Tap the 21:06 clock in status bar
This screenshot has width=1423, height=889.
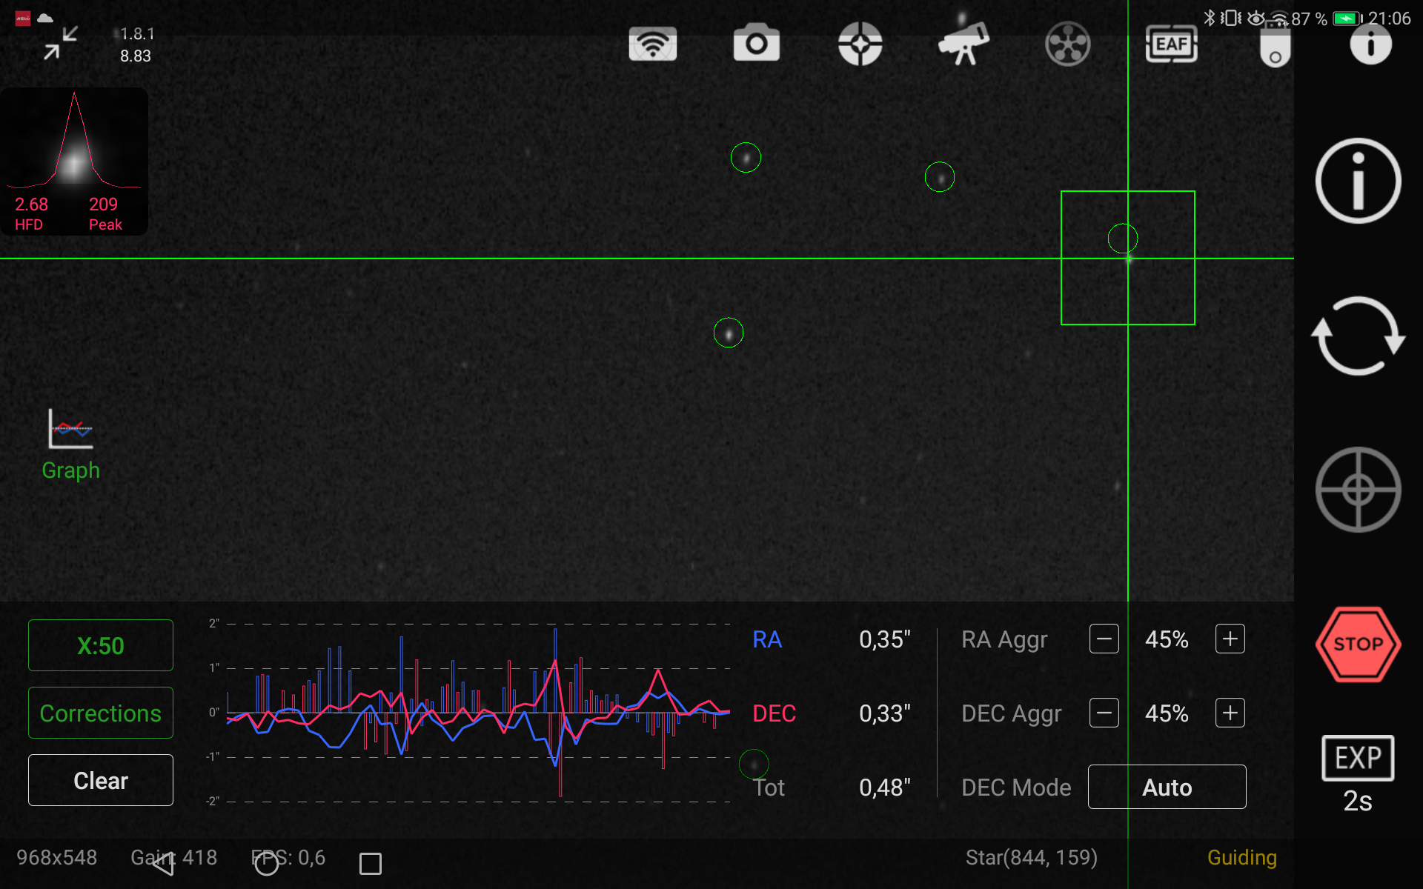1390,19
